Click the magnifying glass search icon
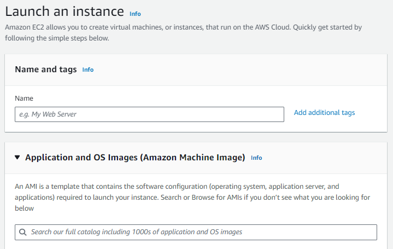 (23, 232)
